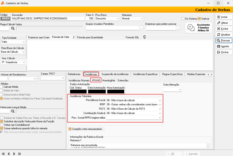Click the F button beside Fórmula de Valor
The image size is (233, 156).
74,37
